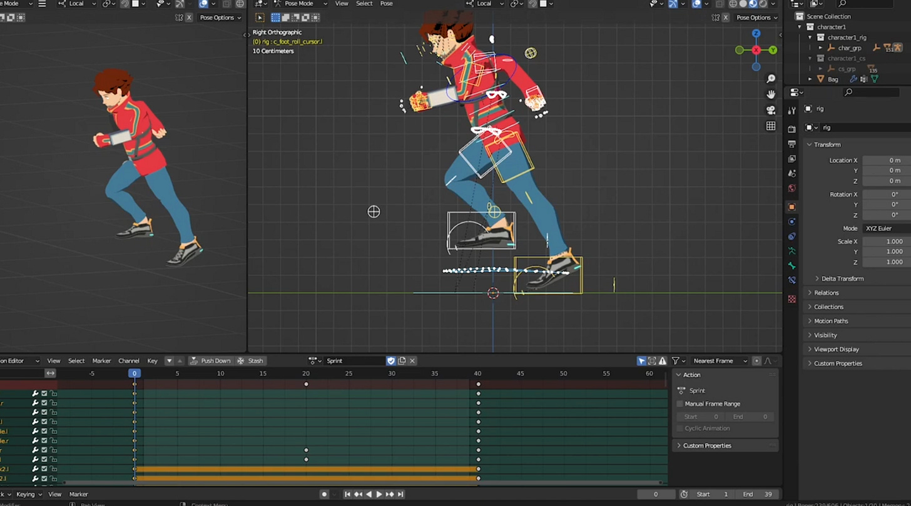Viewport: 911px width, 506px height.
Task: Click the pan hand gizmo in viewport
Action: pos(771,94)
